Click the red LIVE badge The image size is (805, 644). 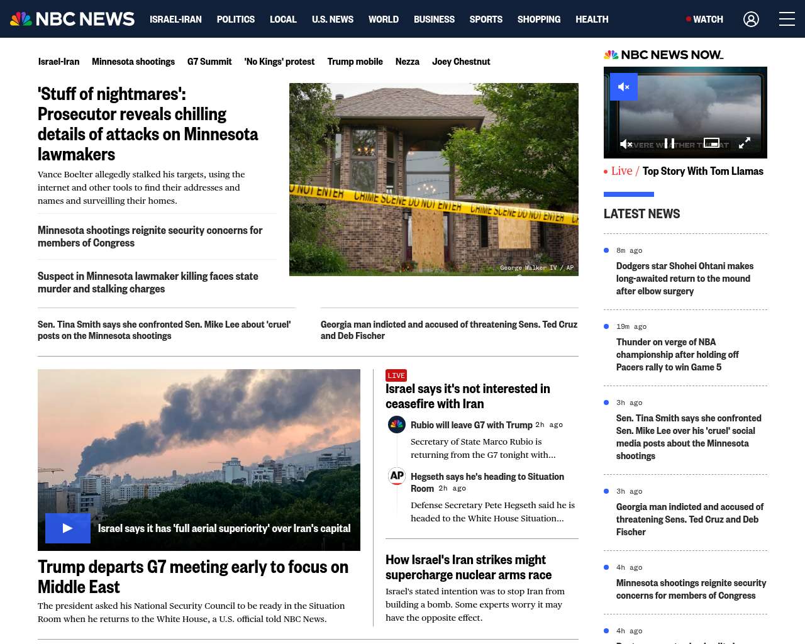(396, 375)
